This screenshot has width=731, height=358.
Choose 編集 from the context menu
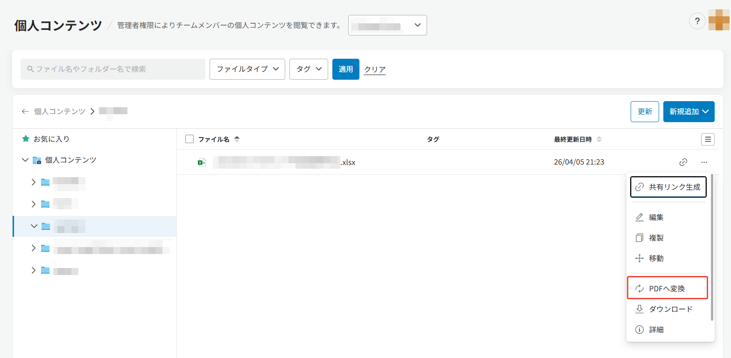[x=668, y=217]
